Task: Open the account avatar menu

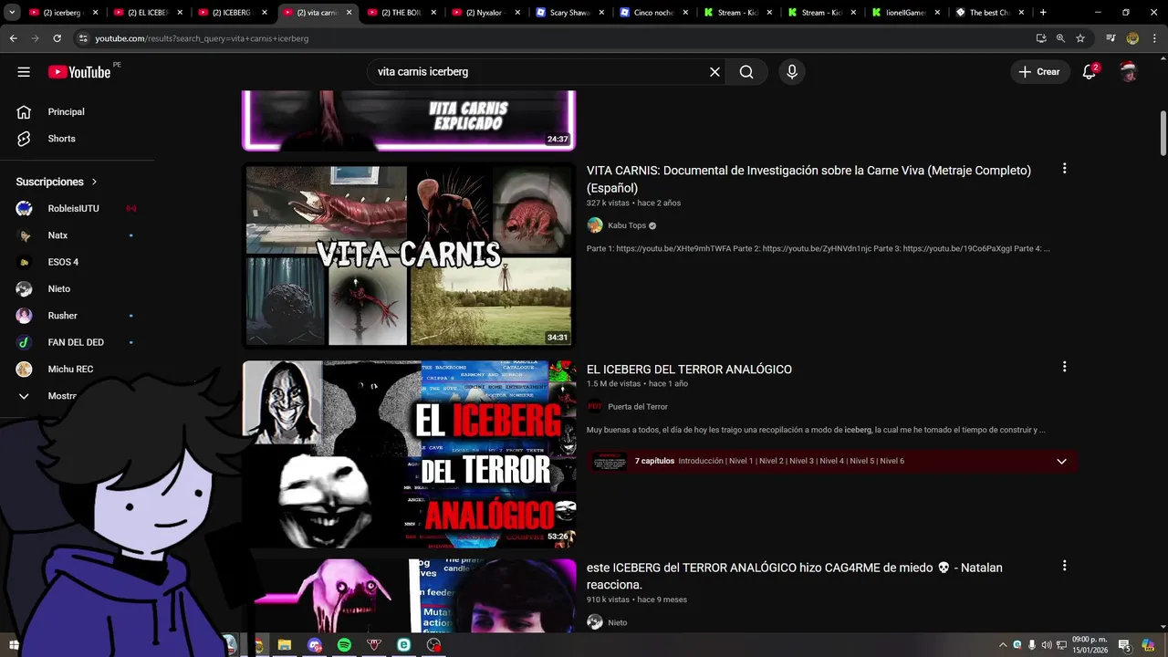Action: point(1129,72)
